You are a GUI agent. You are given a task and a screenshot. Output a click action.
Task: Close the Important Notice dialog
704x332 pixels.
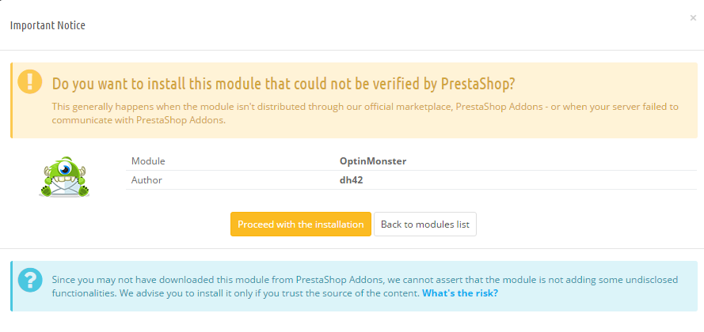point(693,18)
